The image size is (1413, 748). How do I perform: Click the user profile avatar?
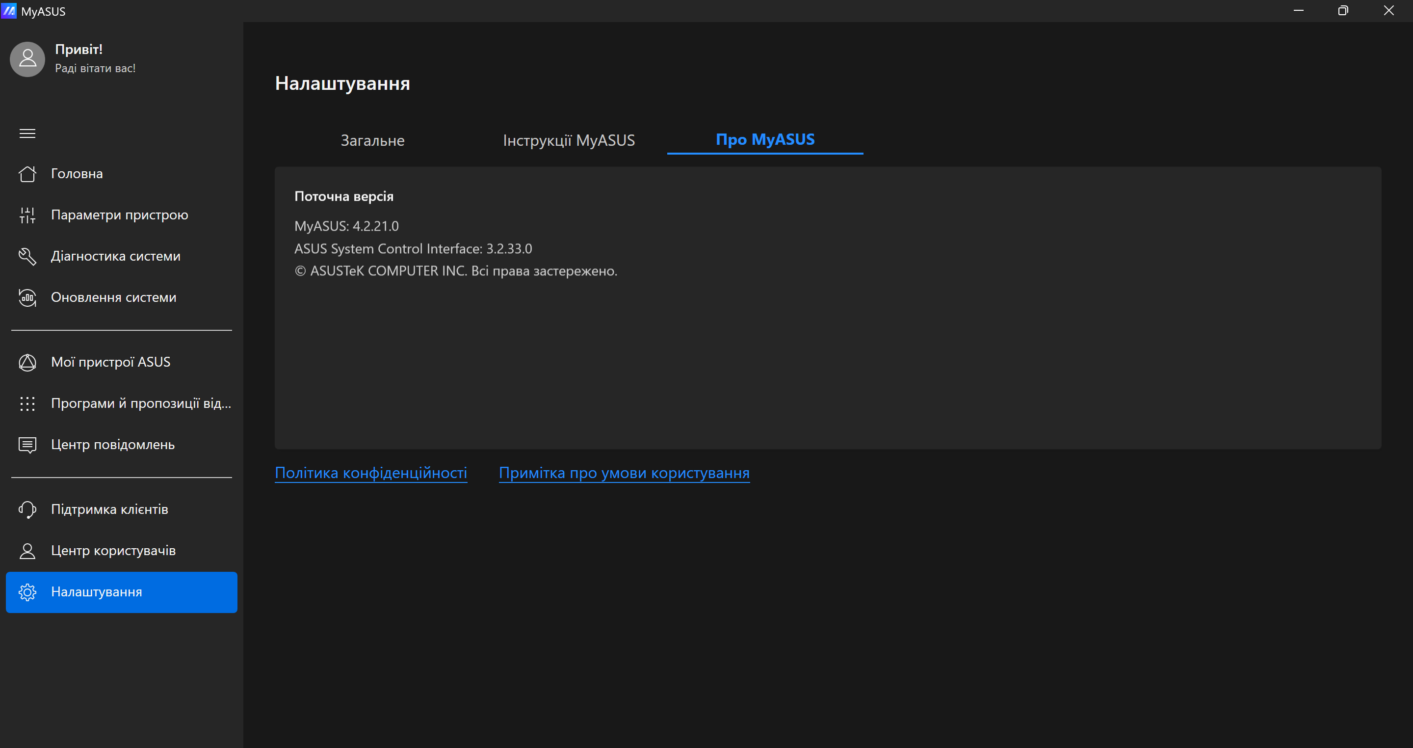tap(27, 59)
